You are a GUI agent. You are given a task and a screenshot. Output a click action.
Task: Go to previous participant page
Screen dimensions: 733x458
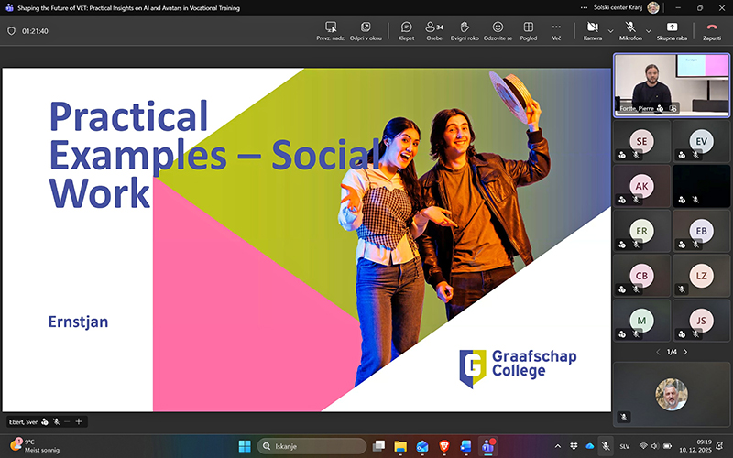coord(657,352)
